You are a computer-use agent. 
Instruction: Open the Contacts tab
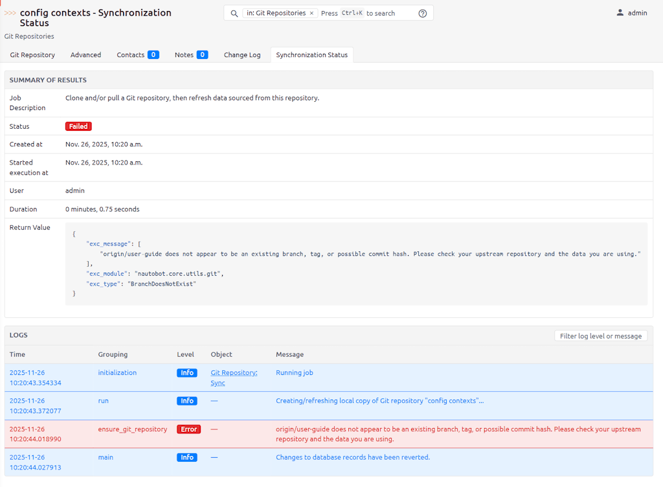(137, 55)
